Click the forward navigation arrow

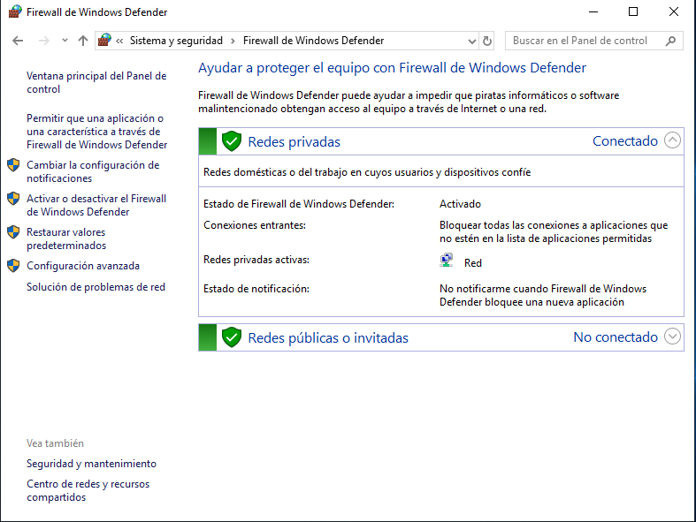(x=44, y=41)
